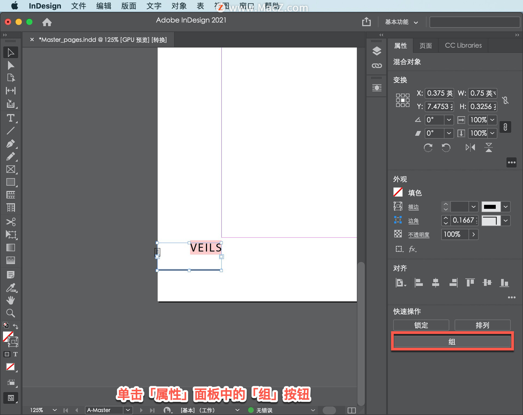Select the Content Collector tool
The image size is (523, 415).
tap(11, 104)
